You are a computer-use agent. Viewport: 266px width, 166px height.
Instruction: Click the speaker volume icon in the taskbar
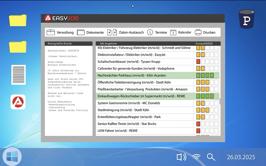[181, 157]
